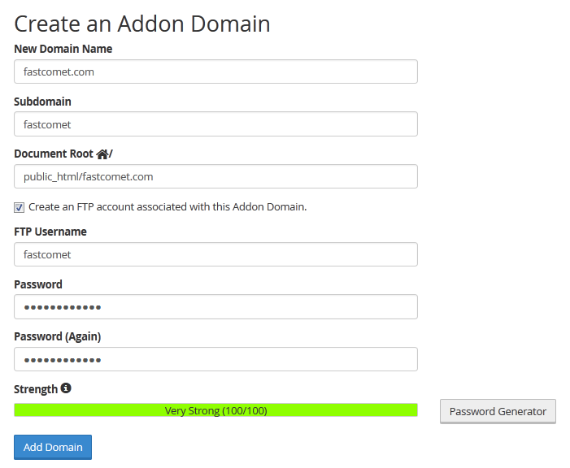
Task: Click the home icon beside Document Root
Action: [x=102, y=154]
